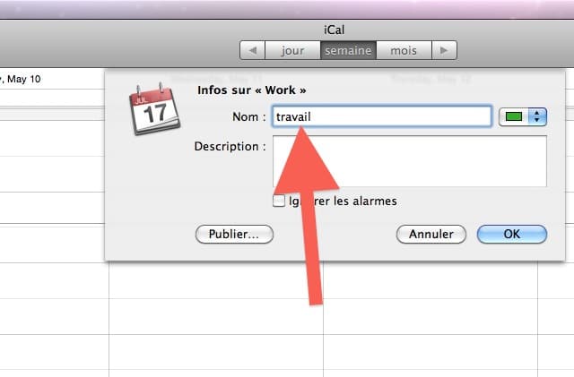Click the 'Description :' field label

(x=230, y=146)
